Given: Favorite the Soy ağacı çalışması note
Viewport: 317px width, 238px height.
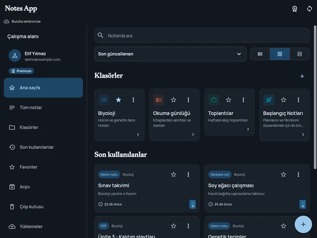Looking at the screenshot, I should point(283,175).
